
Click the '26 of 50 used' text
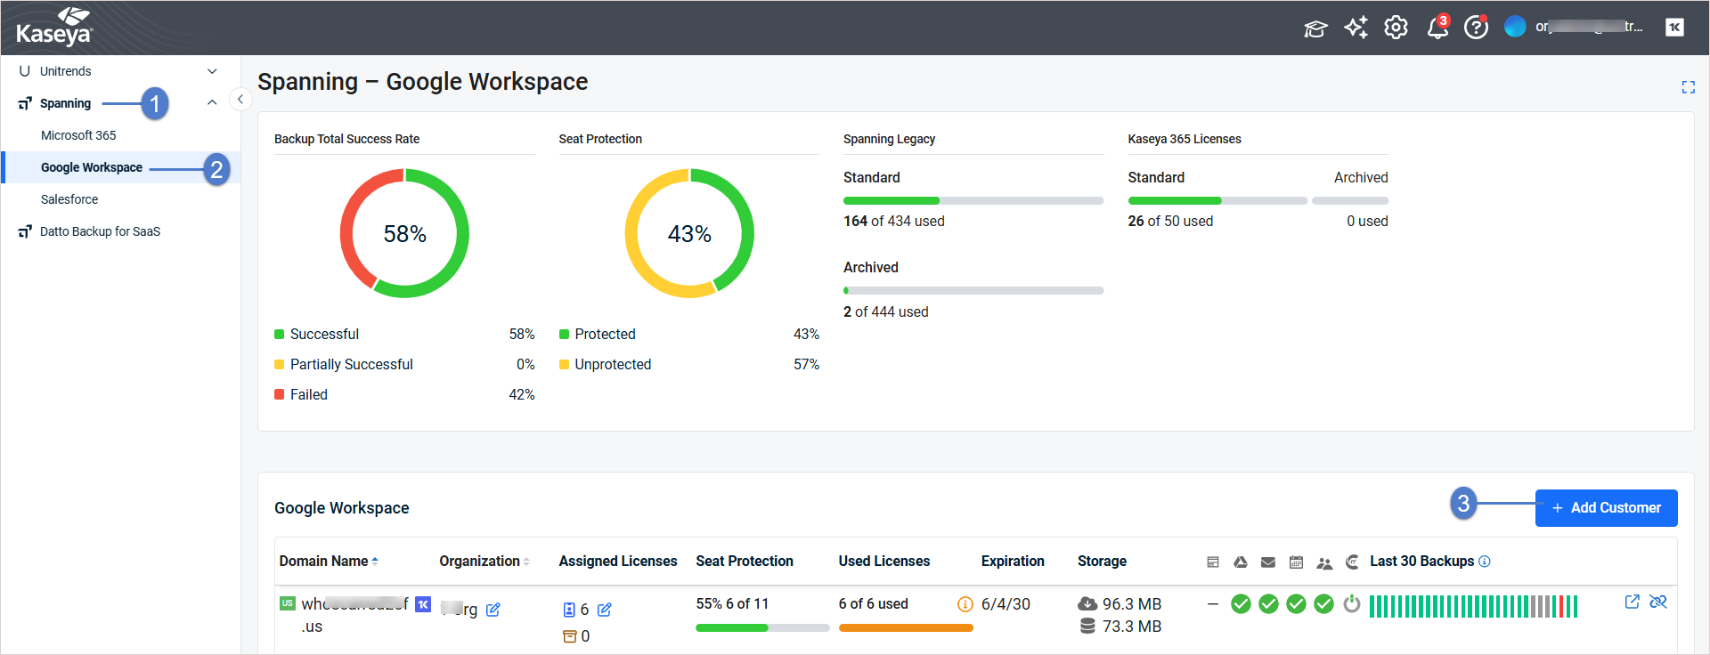(1170, 222)
